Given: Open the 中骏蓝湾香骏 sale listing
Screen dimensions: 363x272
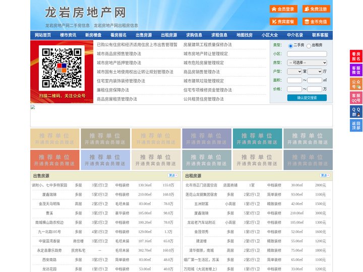Looking at the screenshot, I should click(49, 241).
